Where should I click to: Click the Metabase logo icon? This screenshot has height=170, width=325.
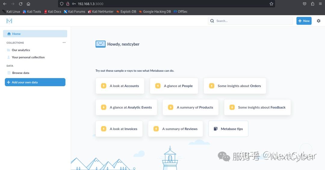9,21
